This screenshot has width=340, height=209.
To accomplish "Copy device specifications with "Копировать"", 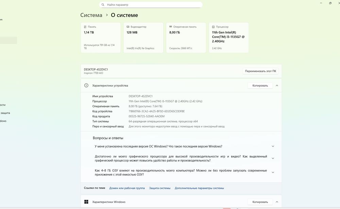I will (260, 85).
